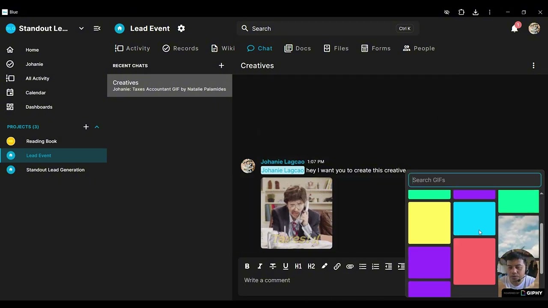Add a new project with plus icon
Image resolution: width=548 pixels, height=308 pixels.
(x=86, y=127)
